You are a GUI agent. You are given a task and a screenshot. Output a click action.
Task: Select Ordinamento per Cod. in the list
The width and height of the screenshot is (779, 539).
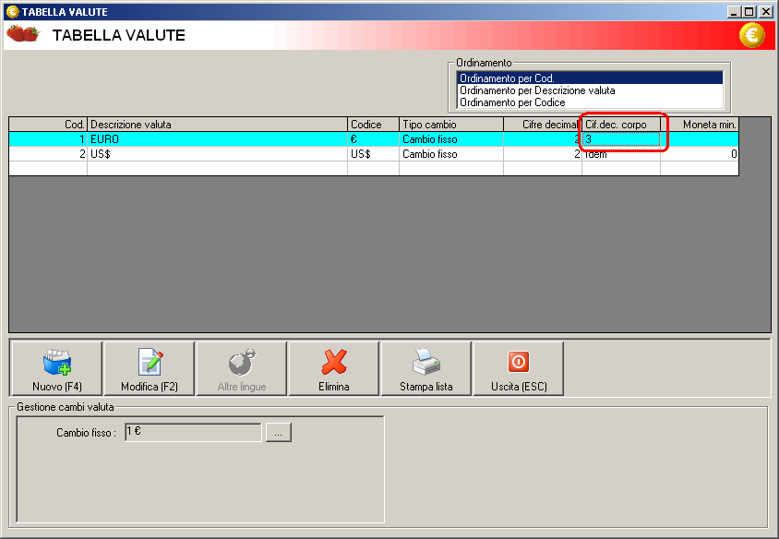tap(590, 78)
